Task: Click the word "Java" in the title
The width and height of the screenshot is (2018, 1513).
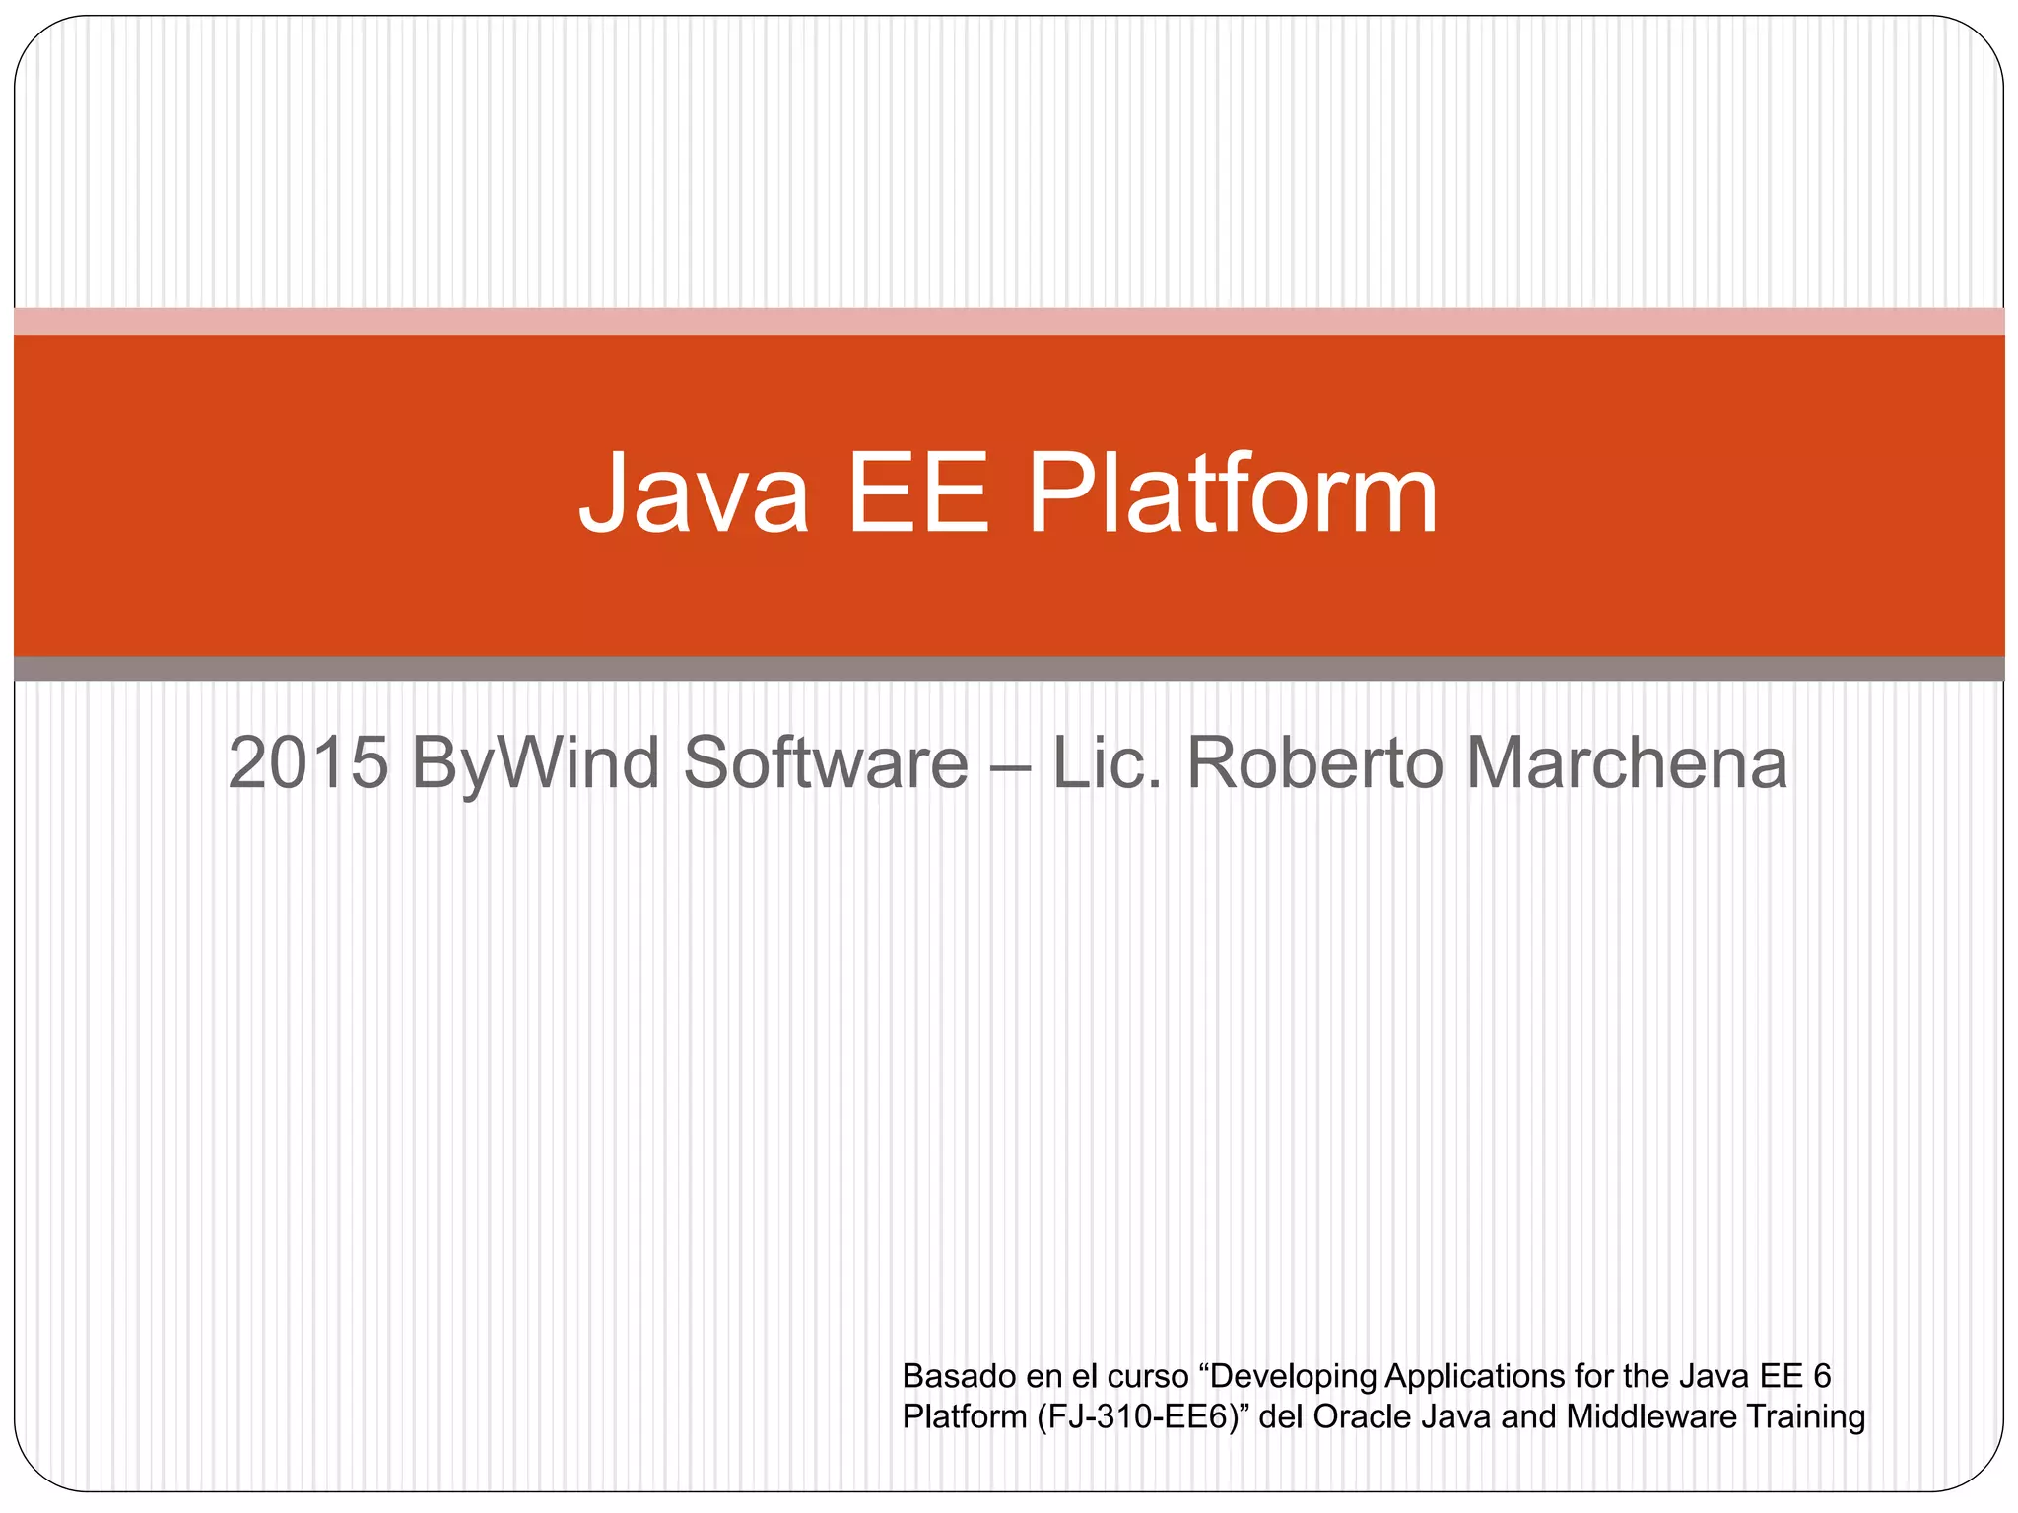Action: point(693,493)
